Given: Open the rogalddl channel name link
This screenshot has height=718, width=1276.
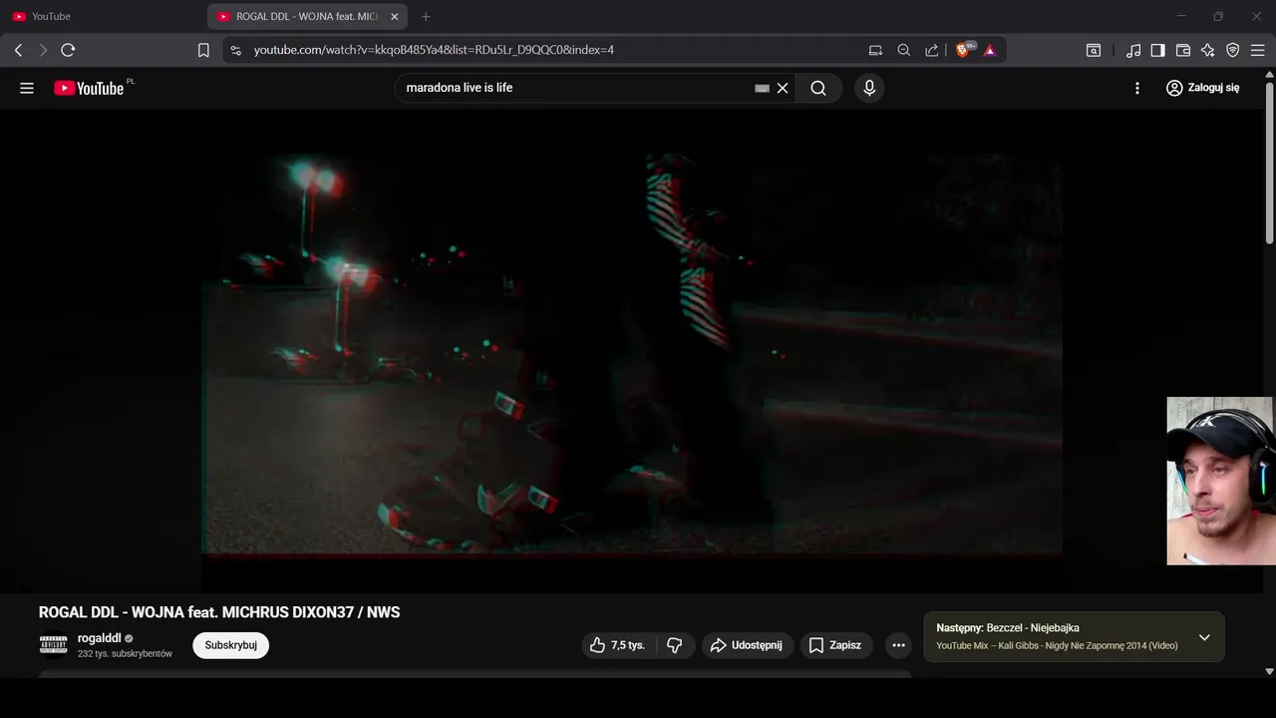Looking at the screenshot, I should [100, 638].
